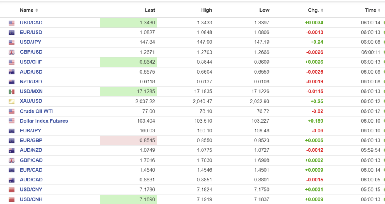Open the EUR/GBP pair link
Viewport: 385px width, 204px height.
coord(31,141)
